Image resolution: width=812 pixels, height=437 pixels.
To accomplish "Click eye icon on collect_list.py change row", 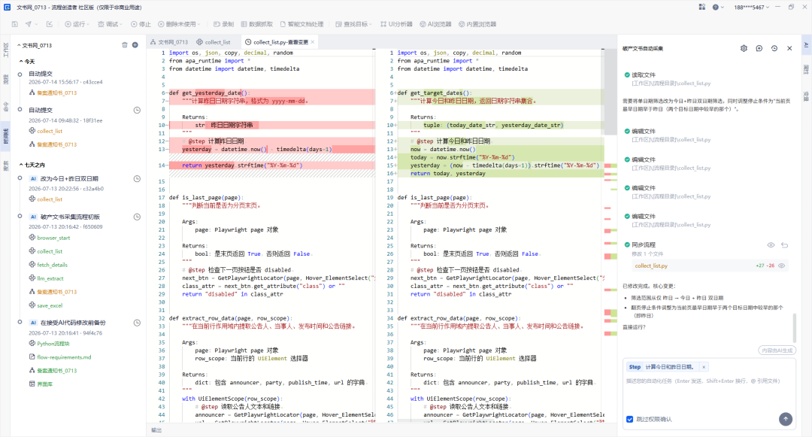I will [x=781, y=266].
